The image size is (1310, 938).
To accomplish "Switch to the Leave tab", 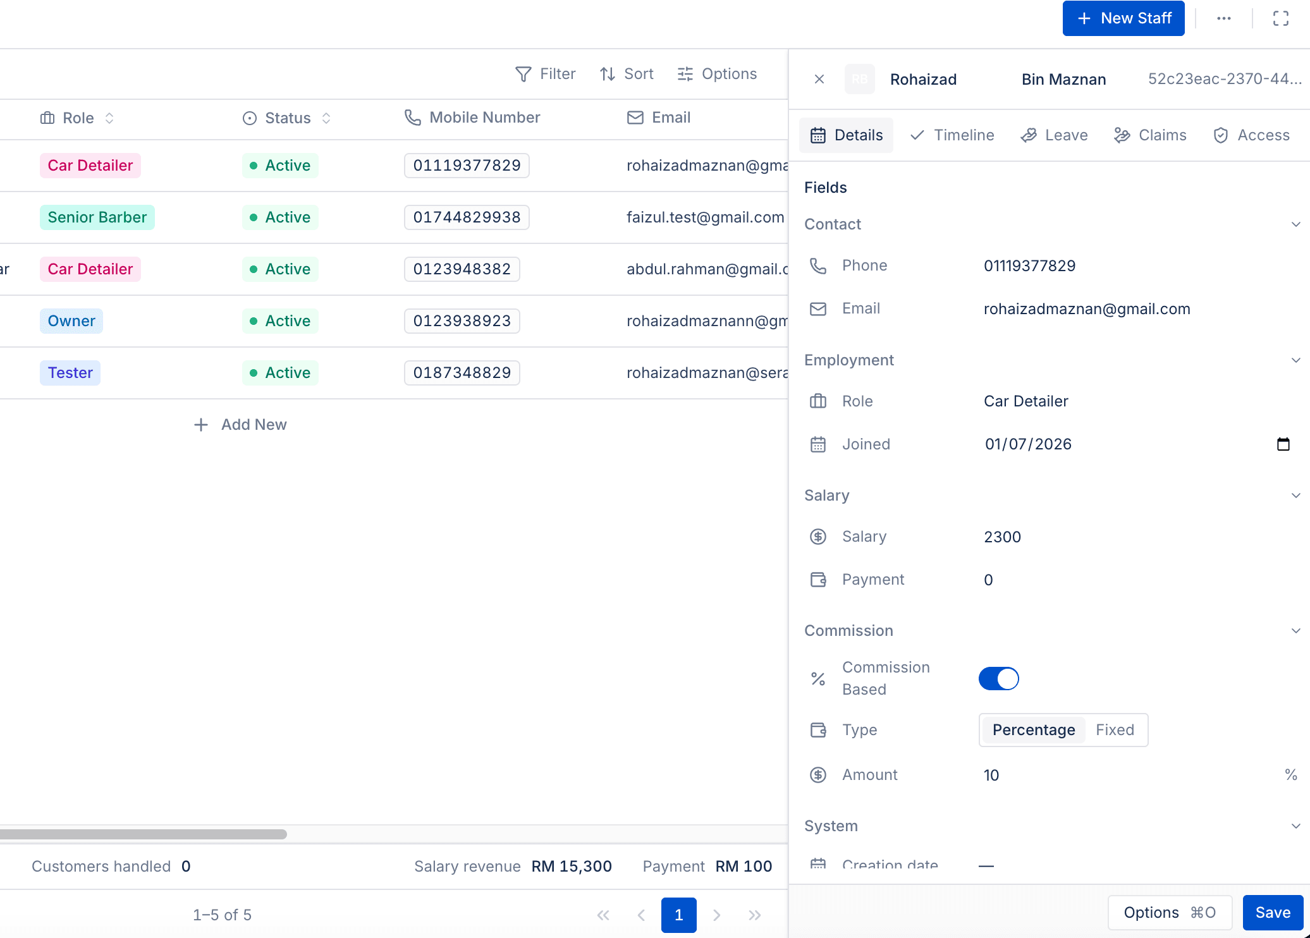I will [1054, 135].
